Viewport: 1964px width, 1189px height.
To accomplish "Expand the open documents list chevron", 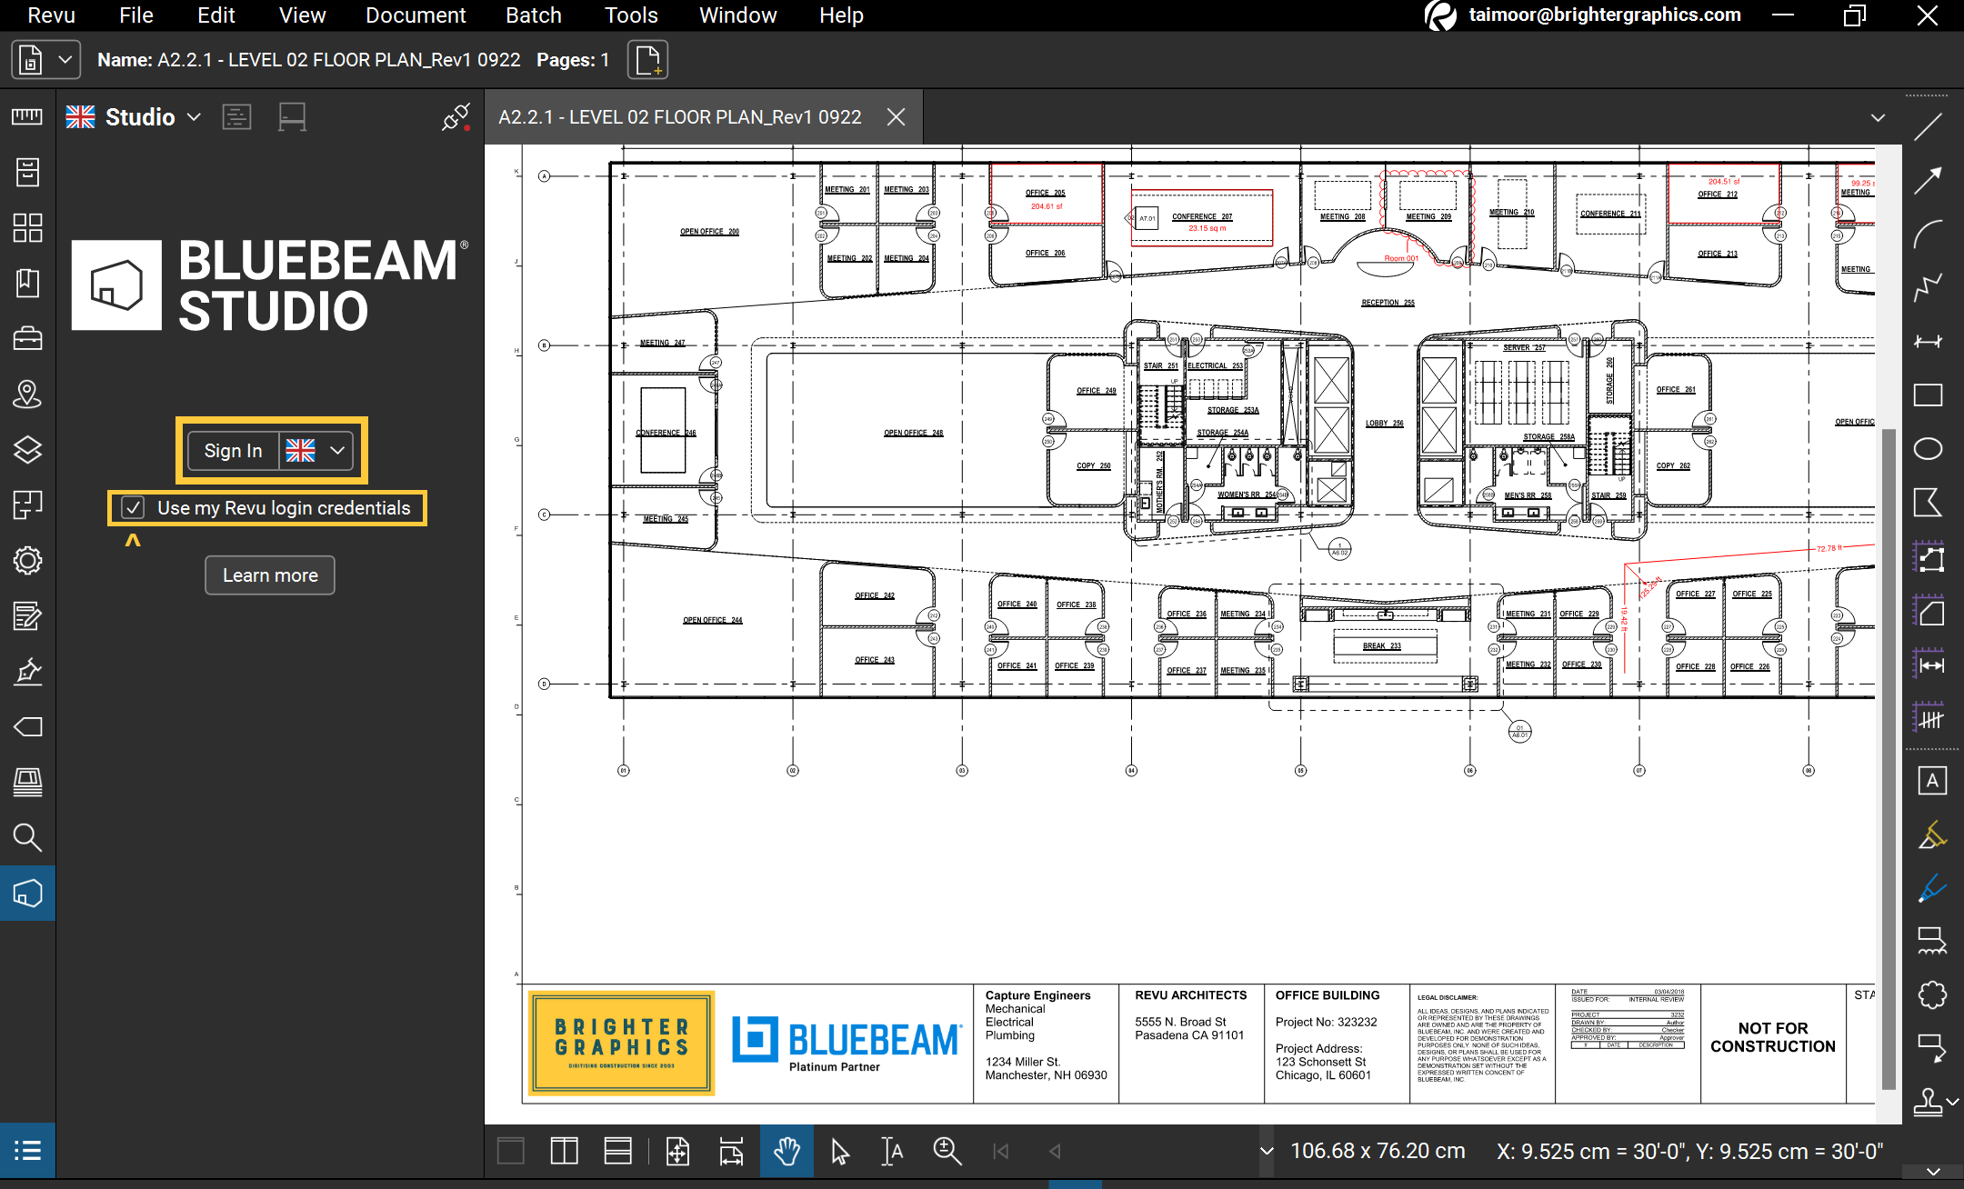I will pyautogui.click(x=1878, y=116).
